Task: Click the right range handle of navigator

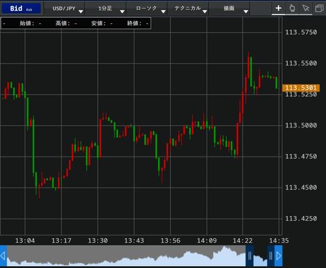Action: tap(271, 256)
